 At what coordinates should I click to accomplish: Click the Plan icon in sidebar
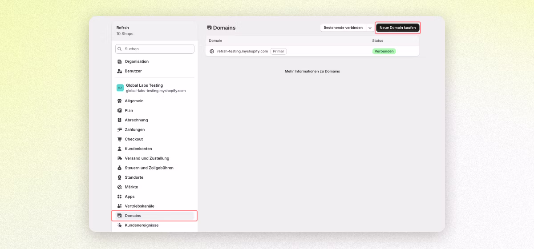119,110
